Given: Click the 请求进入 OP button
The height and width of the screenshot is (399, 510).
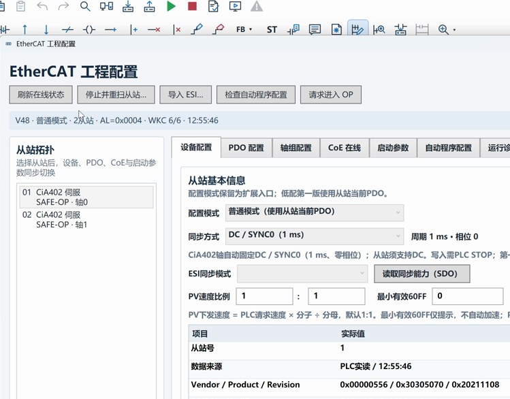Looking at the screenshot, I should point(331,95).
